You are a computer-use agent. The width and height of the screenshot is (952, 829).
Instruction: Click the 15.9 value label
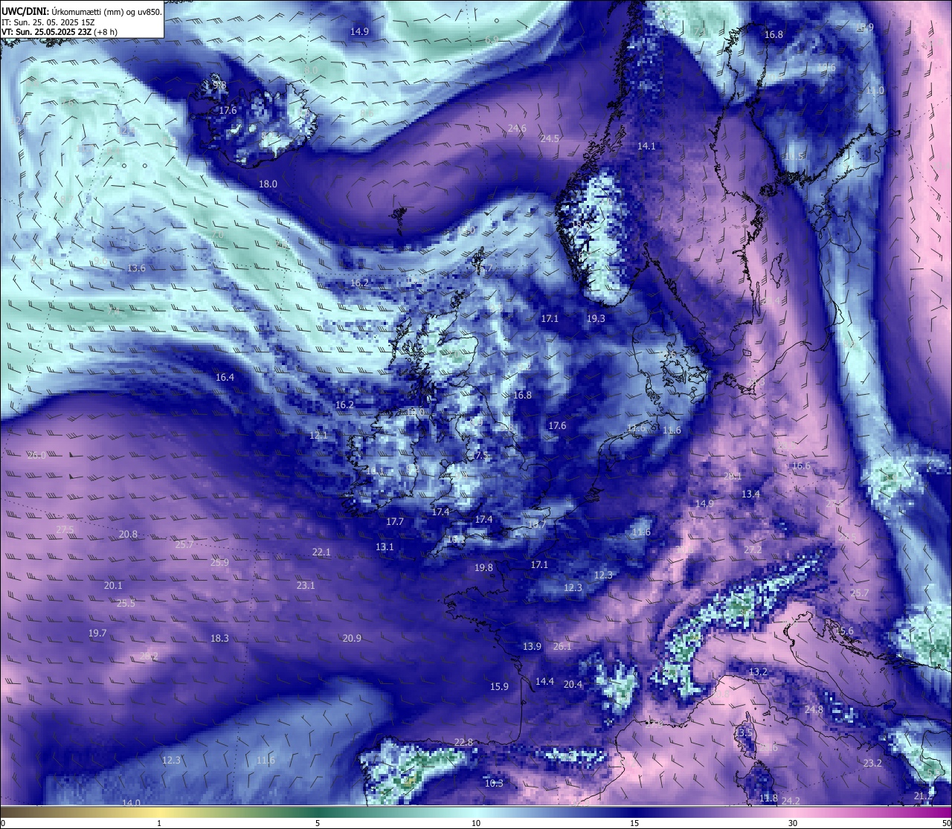(499, 686)
